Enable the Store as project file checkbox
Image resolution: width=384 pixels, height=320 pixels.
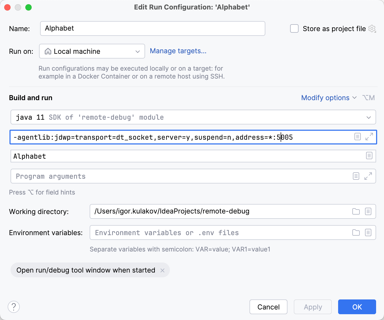coord(294,28)
